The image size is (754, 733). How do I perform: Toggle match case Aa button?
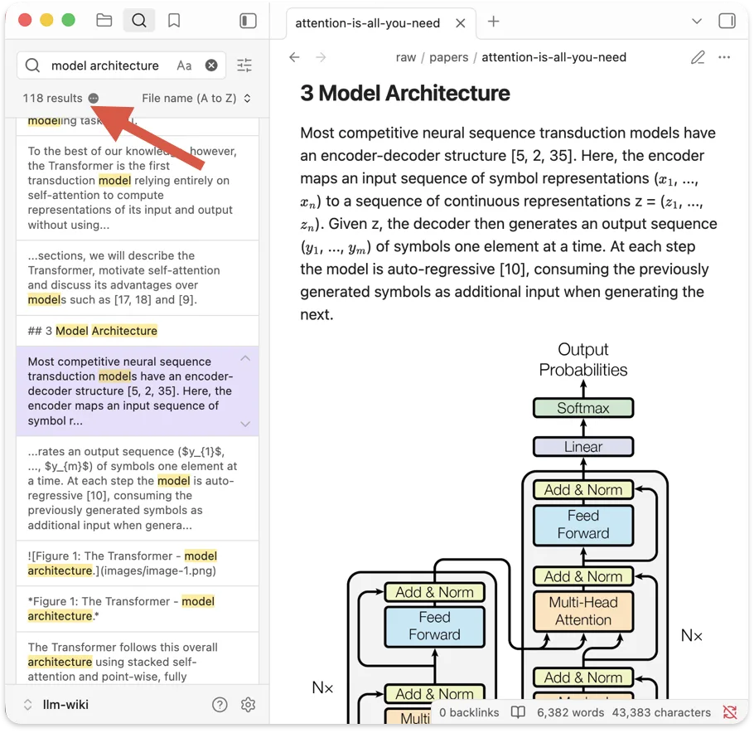click(184, 66)
